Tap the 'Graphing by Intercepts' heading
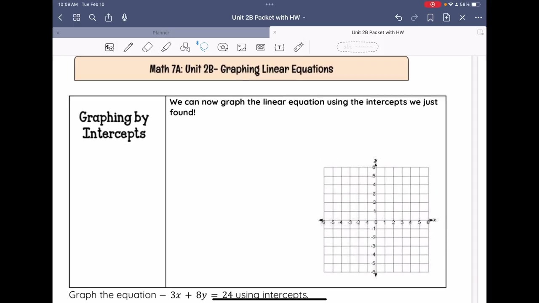539x303 pixels. click(114, 125)
